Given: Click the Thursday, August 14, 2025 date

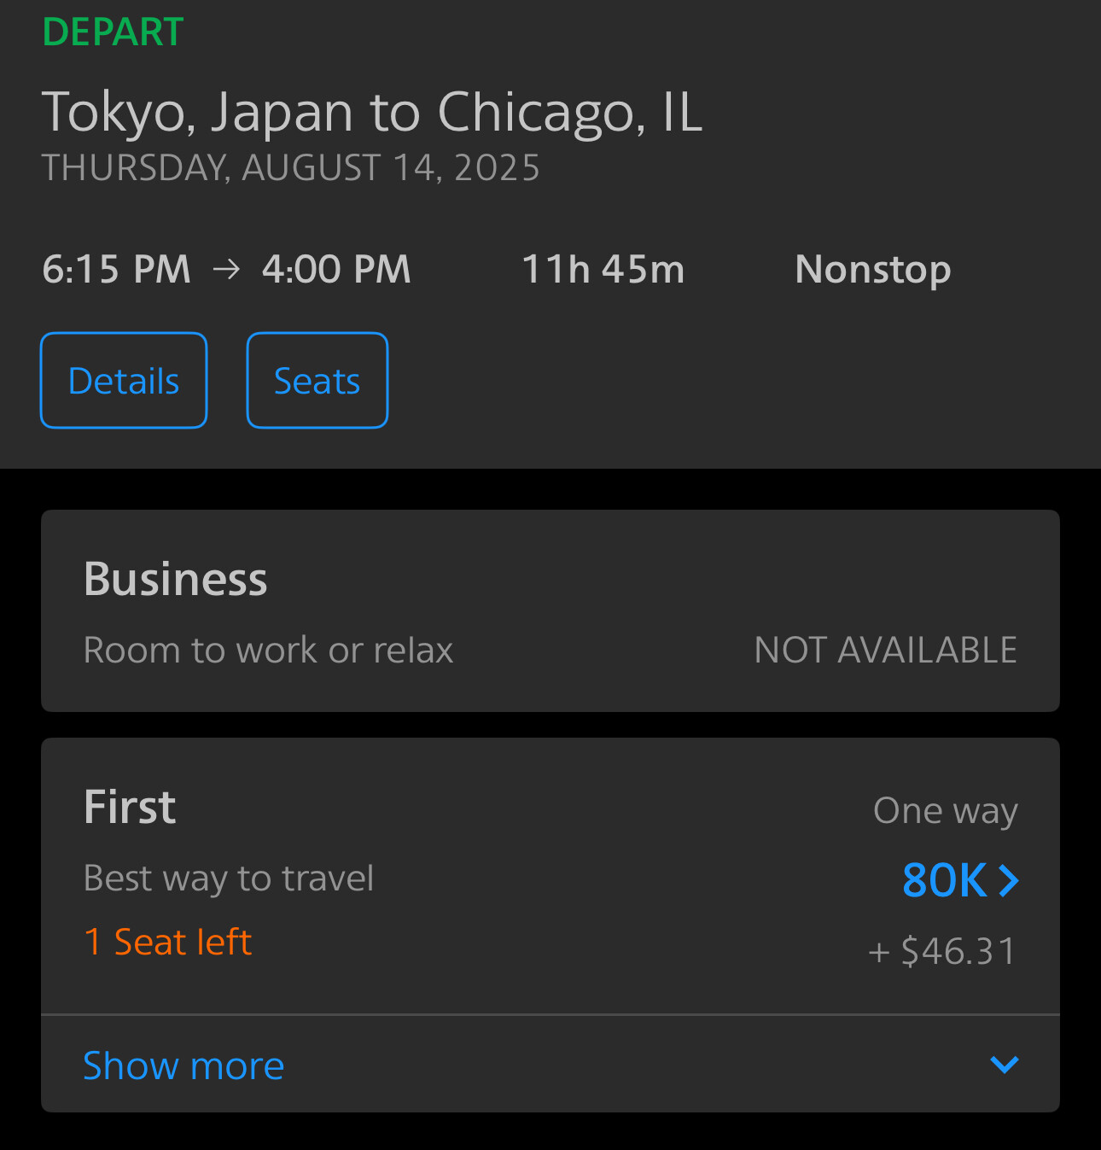Looking at the screenshot, I should [x=290, y=167].
